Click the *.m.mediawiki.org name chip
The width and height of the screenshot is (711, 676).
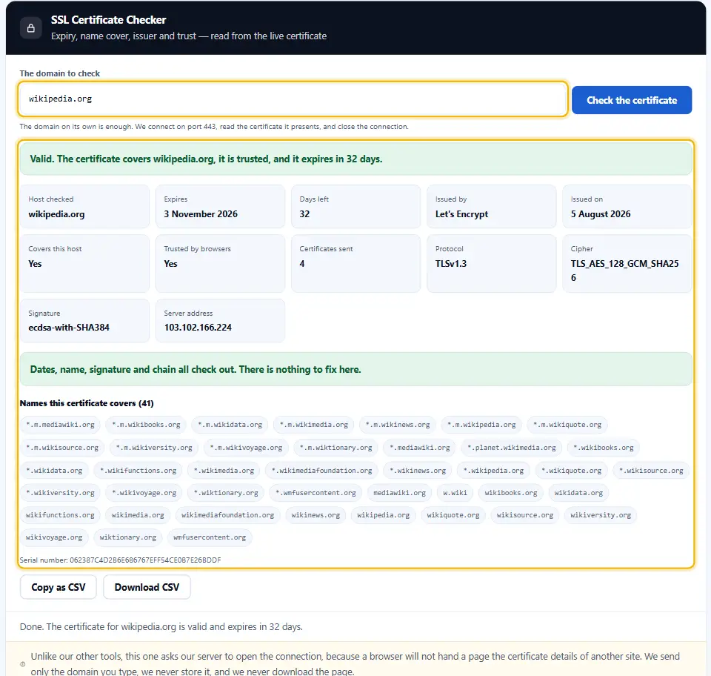point(60,425)
